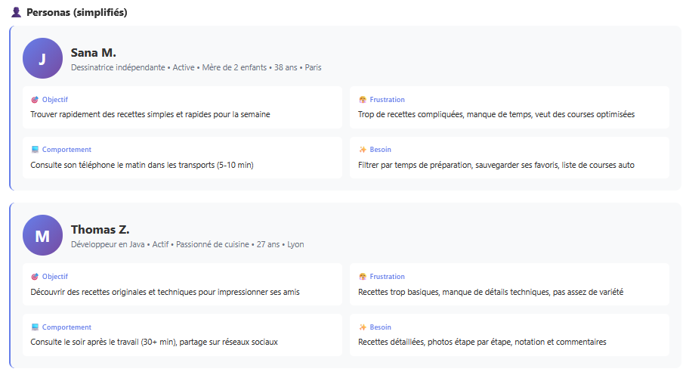Select Sana's Frustration card about complicated recipes
This screenshot has width=689, height=372.
tap(509, 107)
